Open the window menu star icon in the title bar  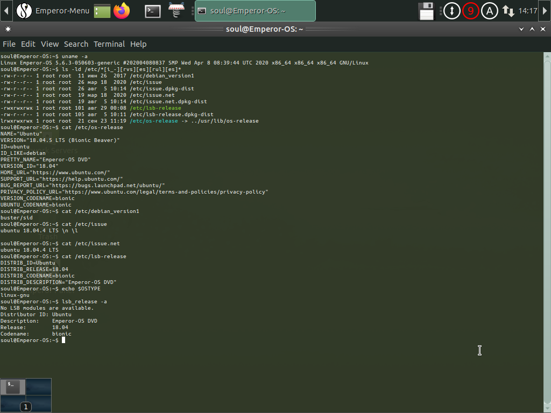(x=8, y=29)
